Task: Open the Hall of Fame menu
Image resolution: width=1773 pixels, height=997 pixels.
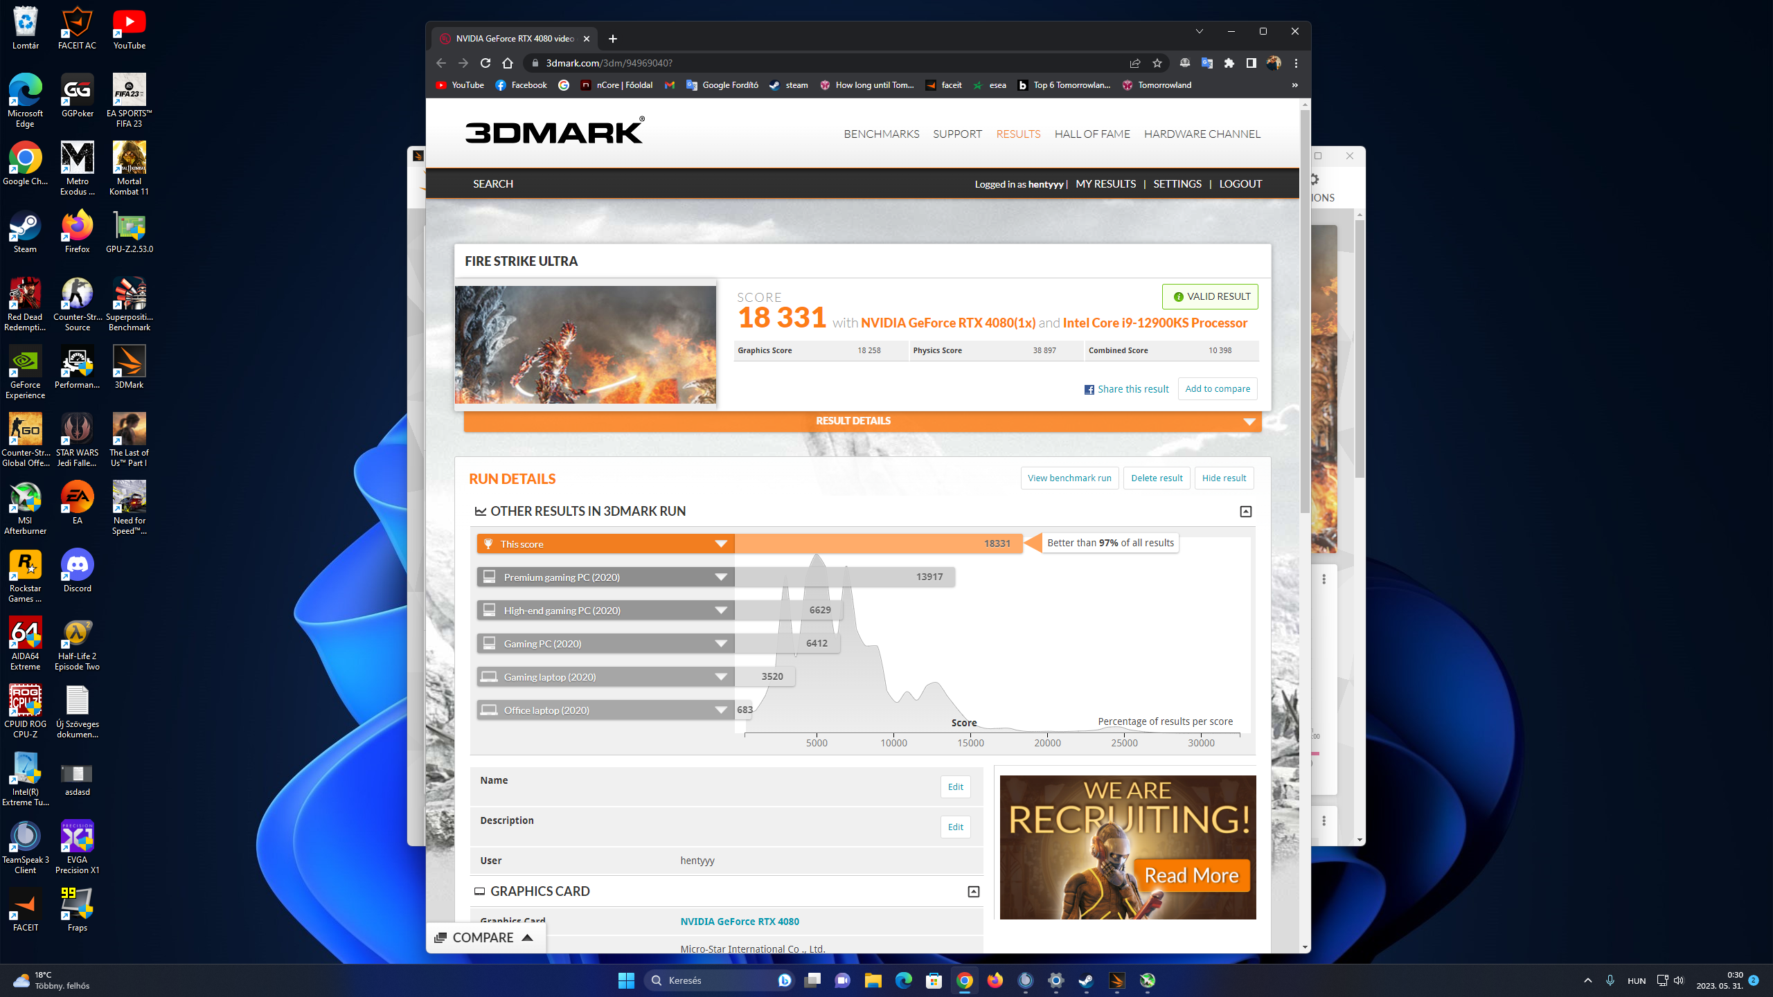Action: [x=1092, y=134]
